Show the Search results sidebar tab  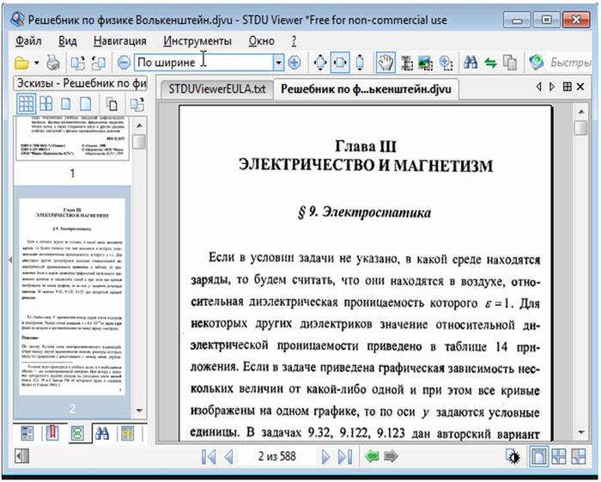click(x=102, y=434)
